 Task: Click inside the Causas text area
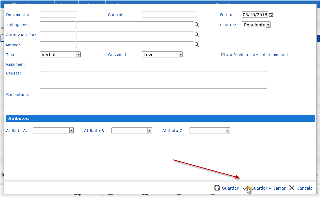click(x=153, y=80)
